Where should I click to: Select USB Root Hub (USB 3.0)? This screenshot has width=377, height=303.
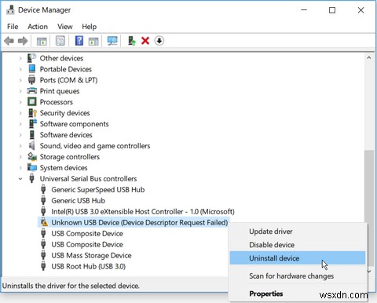coord(88,266)
